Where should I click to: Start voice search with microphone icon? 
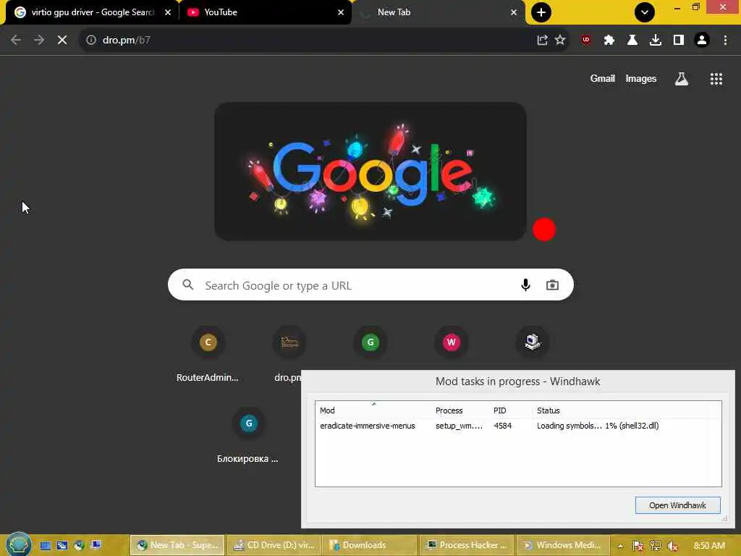coord(525,285)
